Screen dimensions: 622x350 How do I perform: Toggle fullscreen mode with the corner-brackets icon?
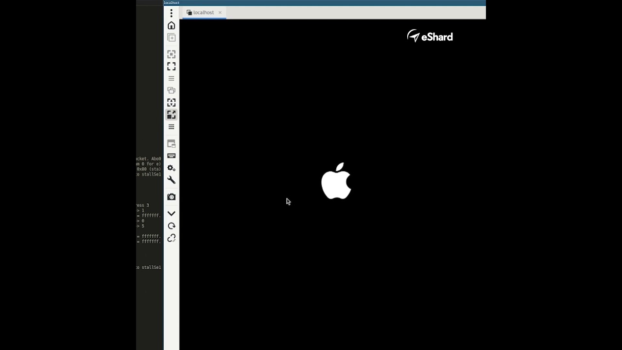click(171, 66)
